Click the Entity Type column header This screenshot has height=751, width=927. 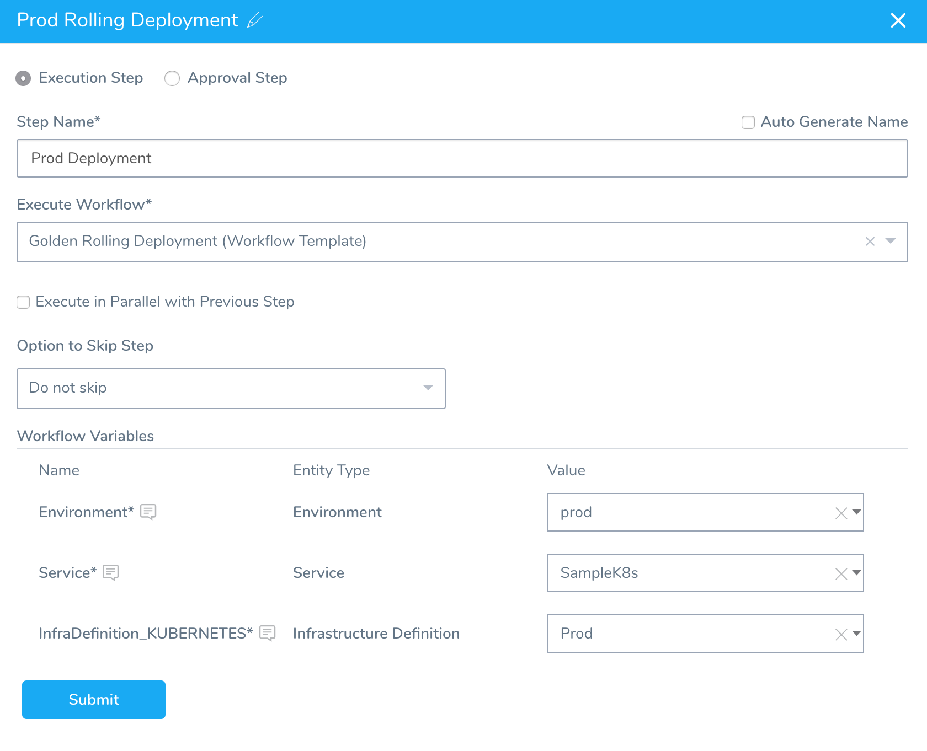click(332, 471)
